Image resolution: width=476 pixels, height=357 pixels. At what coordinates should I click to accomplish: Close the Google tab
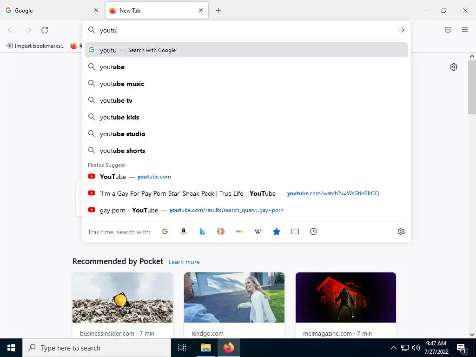96,10
